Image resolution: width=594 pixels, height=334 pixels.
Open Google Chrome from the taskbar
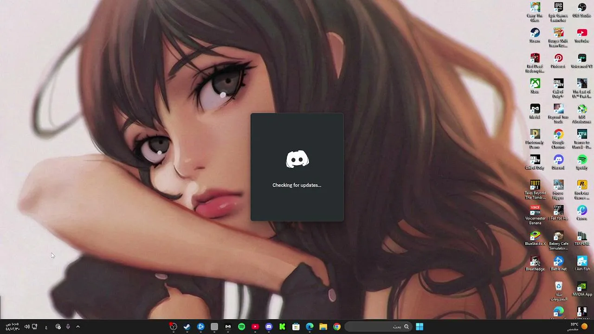coord(337,327)
